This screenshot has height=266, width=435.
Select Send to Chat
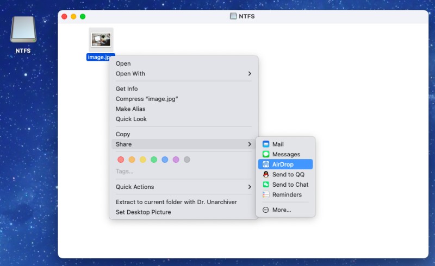click(x=285, y=185)
